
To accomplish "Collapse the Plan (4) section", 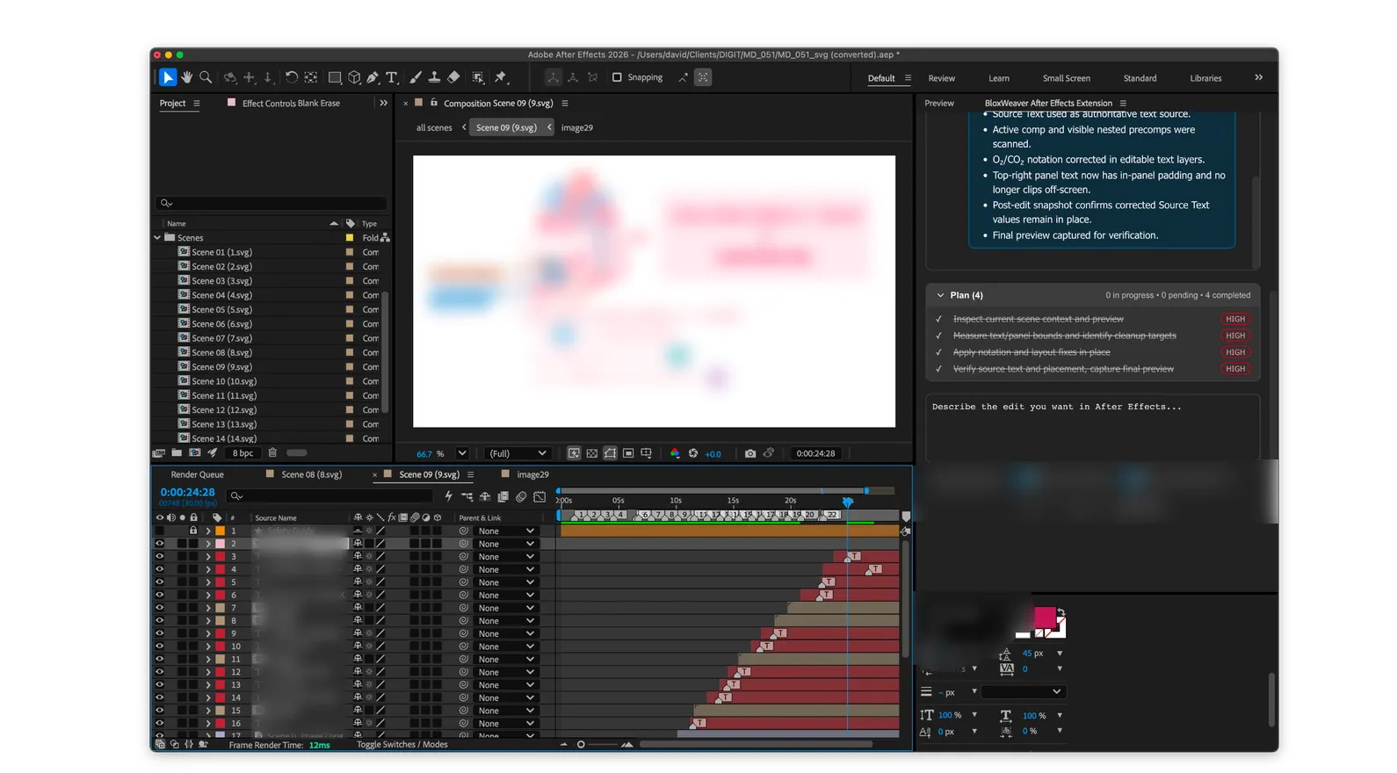I will (x=940, y=295).
